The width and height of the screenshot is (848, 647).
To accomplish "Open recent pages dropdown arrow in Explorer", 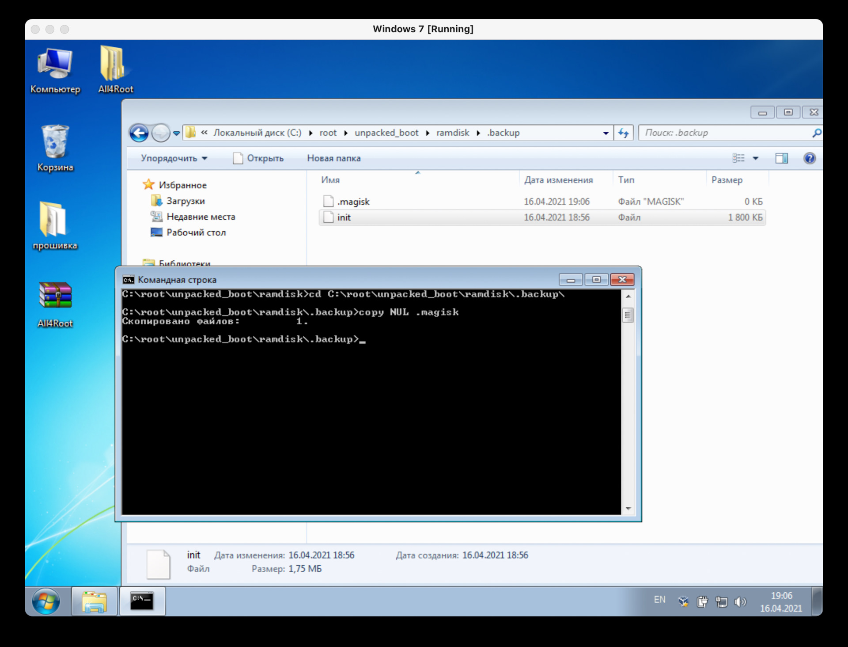I will (x=176, y=133).
